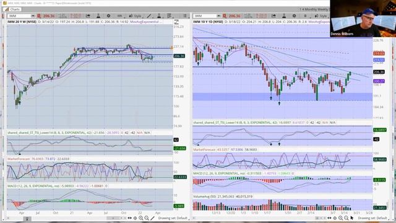Click right chart MACD study label

tap(219, 173)
